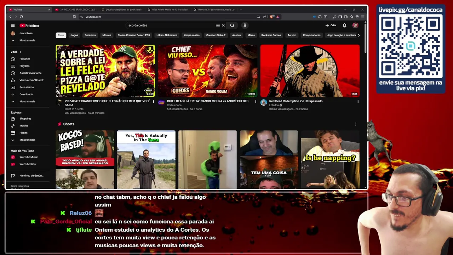This screenshot has height=255, width=453.
Task: Switch to Wide Awake Media X tab
Action: coord(168,10)
